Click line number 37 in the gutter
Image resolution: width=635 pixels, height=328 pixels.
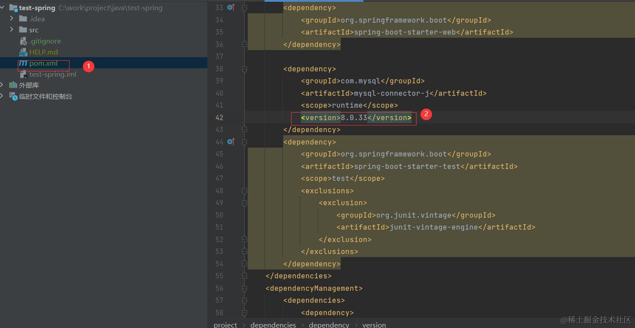[219, 56]
